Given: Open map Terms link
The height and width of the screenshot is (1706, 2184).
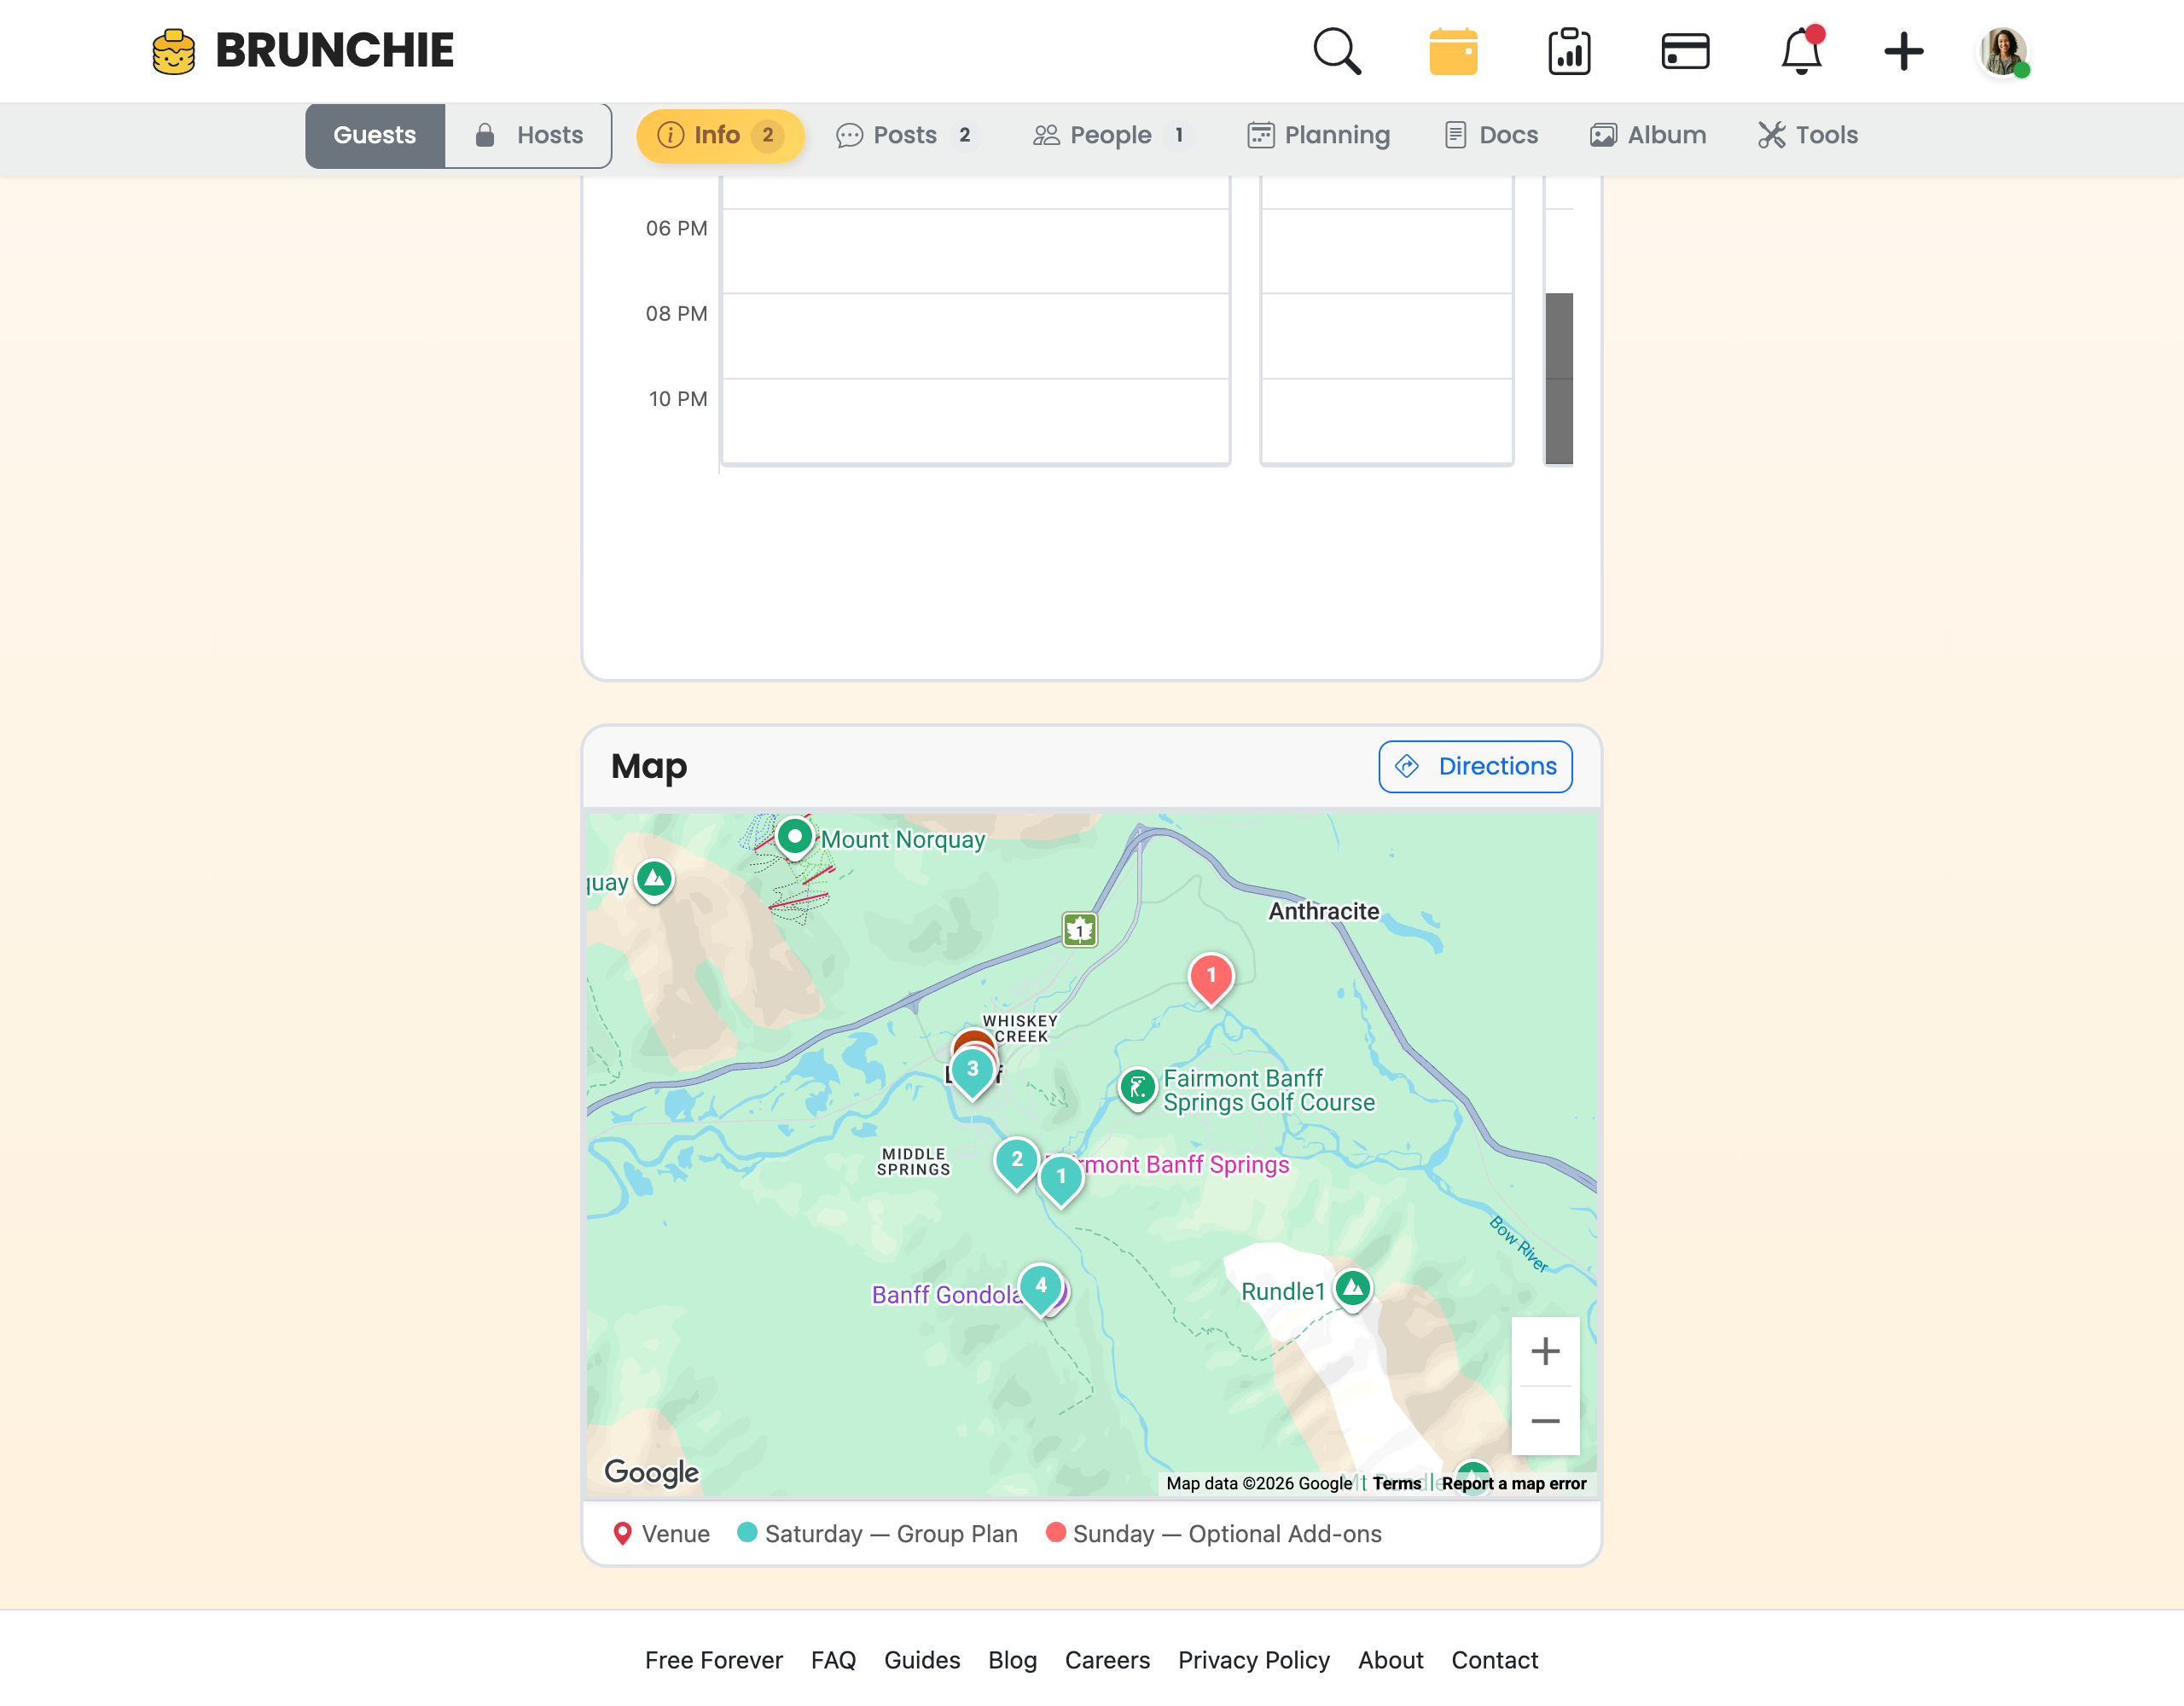Looking at the screenshot, I should (x=1396, y=1483).
